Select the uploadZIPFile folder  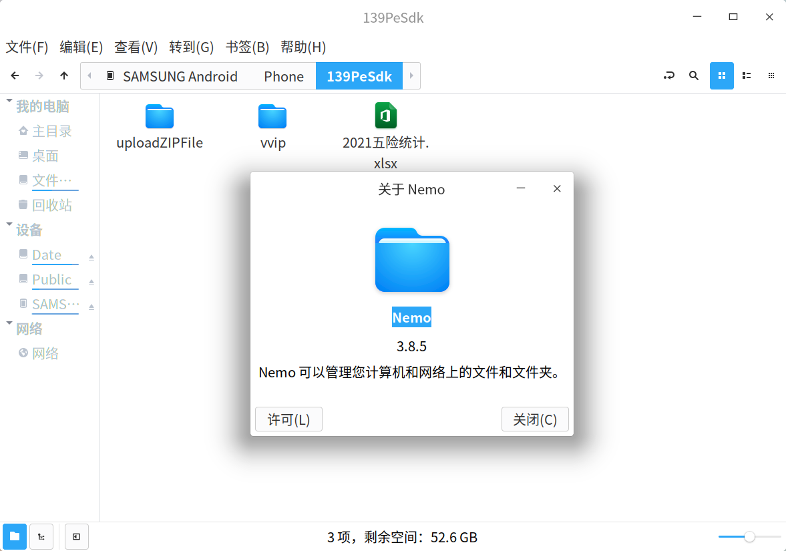click(x=160, y=127)
